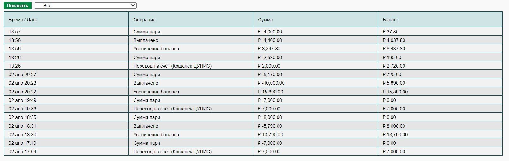This screenshot has width=509, height=161.
Task: Click the green Показать button
Action: tap(18, 6)
